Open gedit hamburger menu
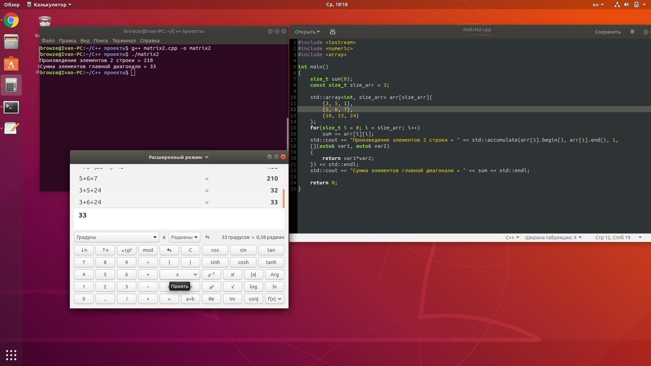 coord(632,32)
